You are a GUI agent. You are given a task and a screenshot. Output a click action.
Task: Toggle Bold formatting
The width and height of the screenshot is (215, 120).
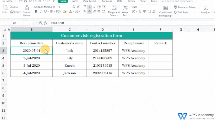(x=36, y=12)
